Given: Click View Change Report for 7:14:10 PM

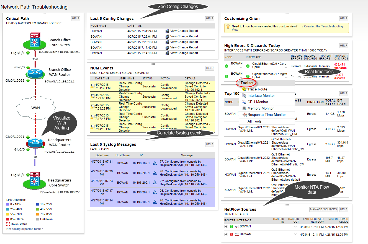Looking at the screenshot, I should point(184,53).
